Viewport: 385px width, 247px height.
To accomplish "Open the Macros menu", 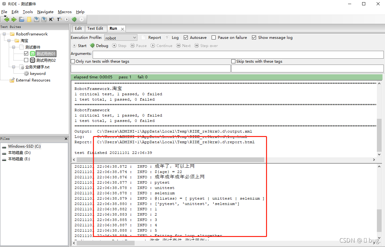I will pyautogui.click(x=65, y=12).
